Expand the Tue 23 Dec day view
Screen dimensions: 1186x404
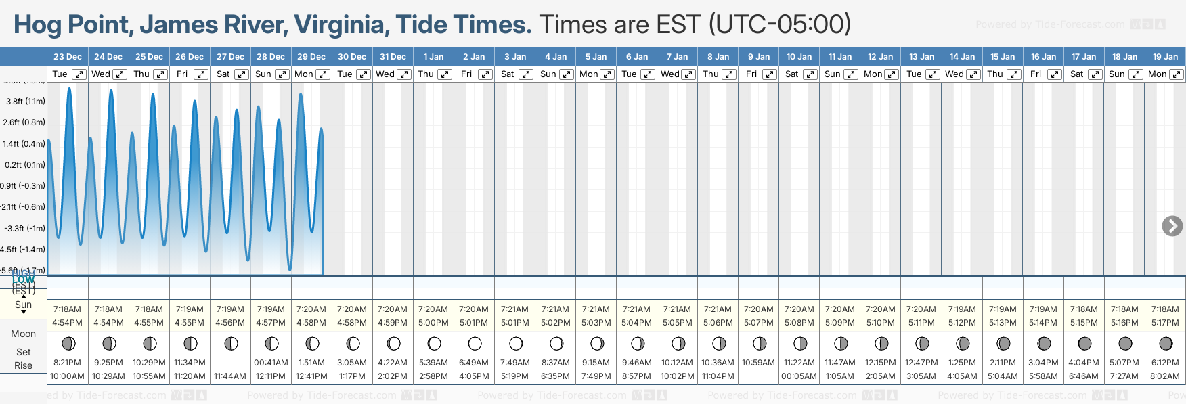[x=79, y=74]
